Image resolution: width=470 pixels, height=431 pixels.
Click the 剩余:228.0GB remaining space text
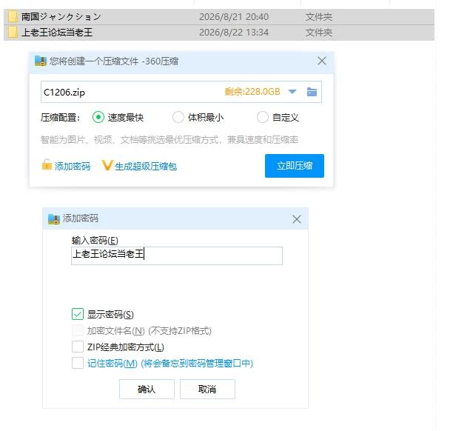coord(252,92)
